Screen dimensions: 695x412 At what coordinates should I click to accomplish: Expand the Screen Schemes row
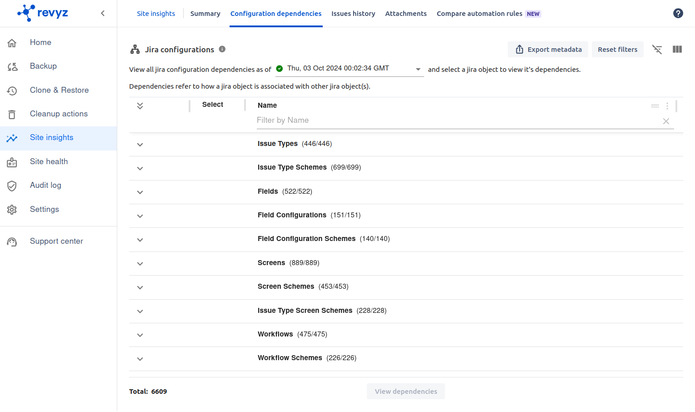coord(140,287)
